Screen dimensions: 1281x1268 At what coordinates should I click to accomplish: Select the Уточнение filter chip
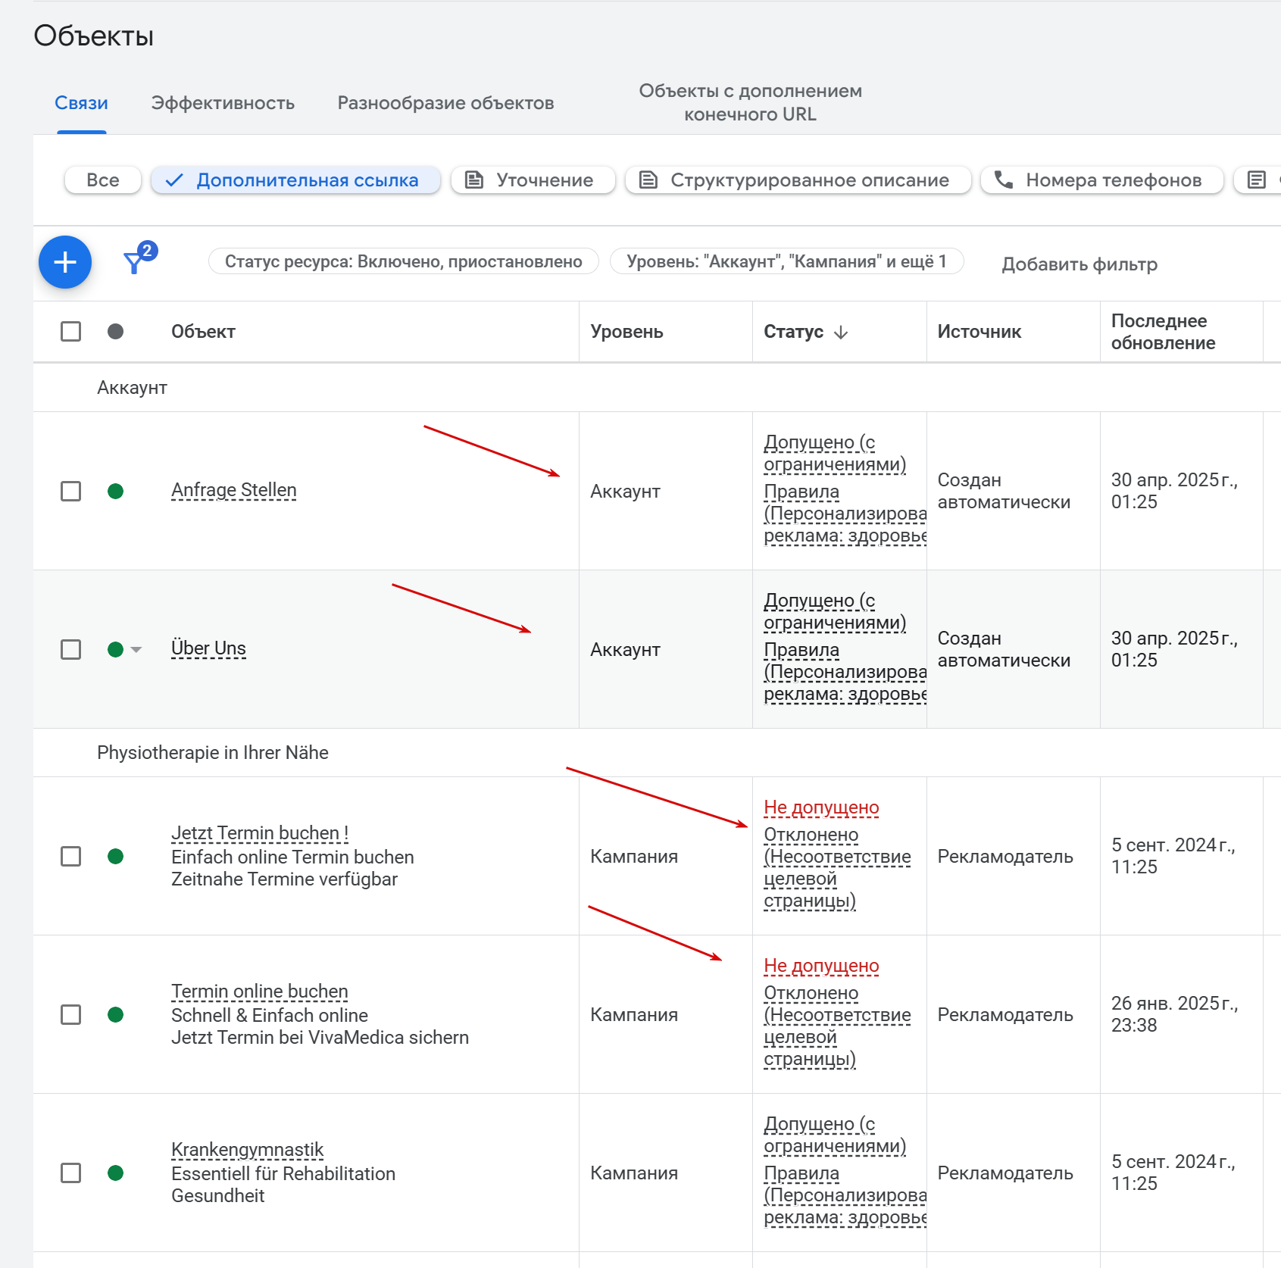(x=533, y=180)
